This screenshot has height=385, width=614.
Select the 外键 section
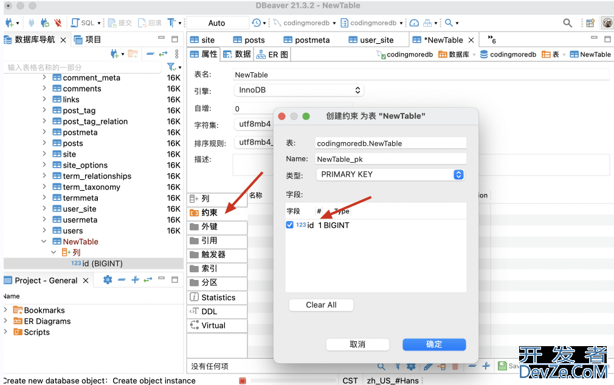click(217, 227)
